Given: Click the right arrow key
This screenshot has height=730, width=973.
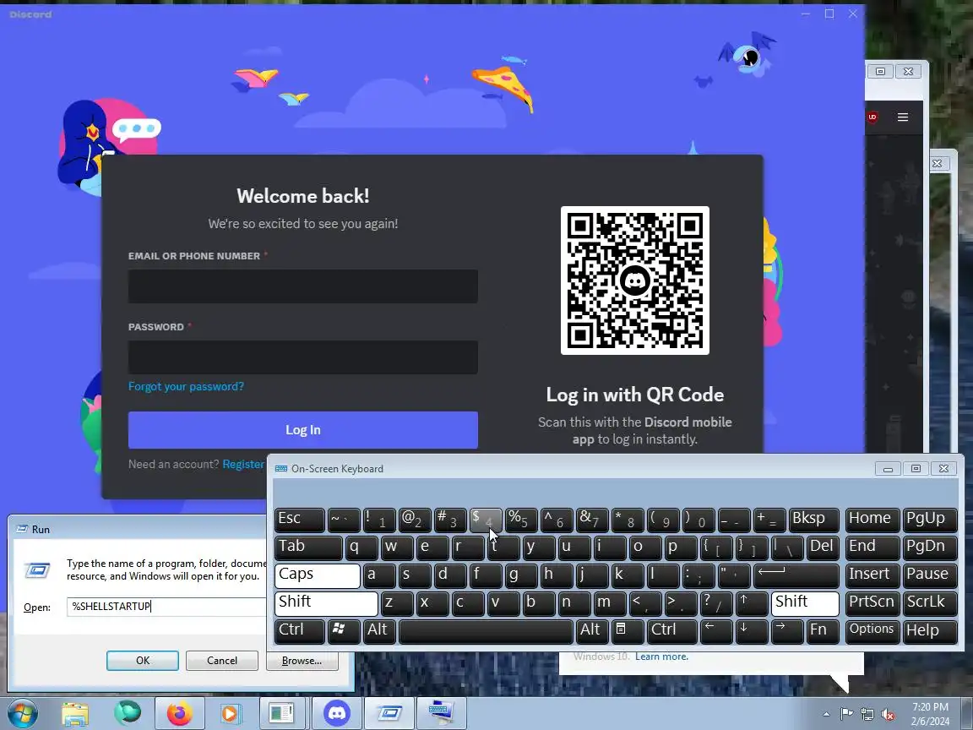Looking at the screenshot, I should click(x=787, y=631).
